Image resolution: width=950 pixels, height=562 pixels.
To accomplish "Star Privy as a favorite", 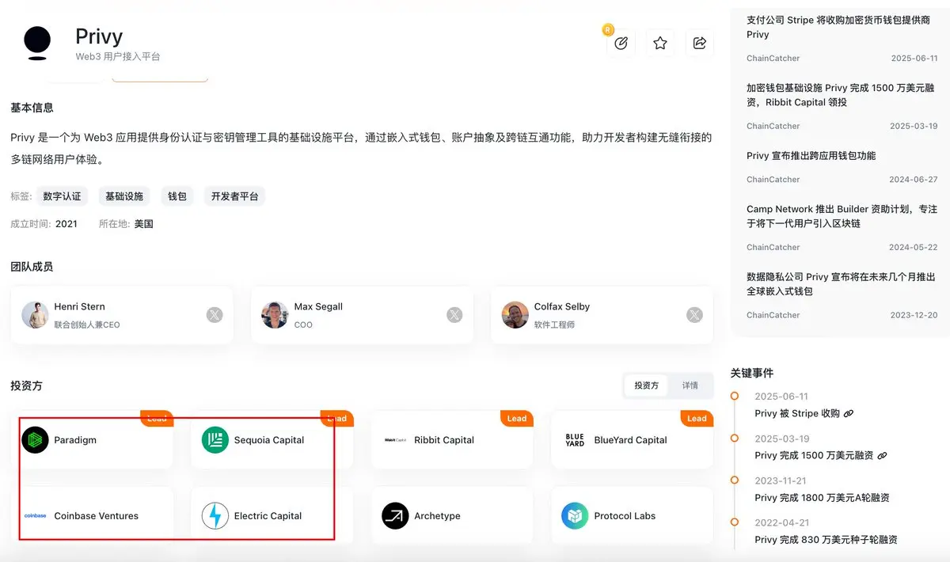I will coord(660,44).
